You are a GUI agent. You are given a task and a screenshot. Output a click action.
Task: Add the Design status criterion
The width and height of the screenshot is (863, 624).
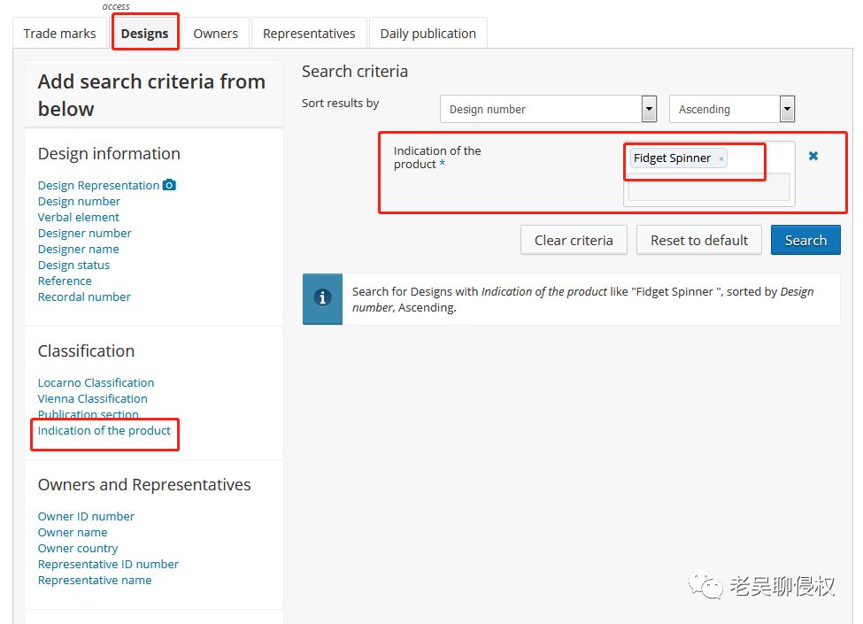(73, 265)
